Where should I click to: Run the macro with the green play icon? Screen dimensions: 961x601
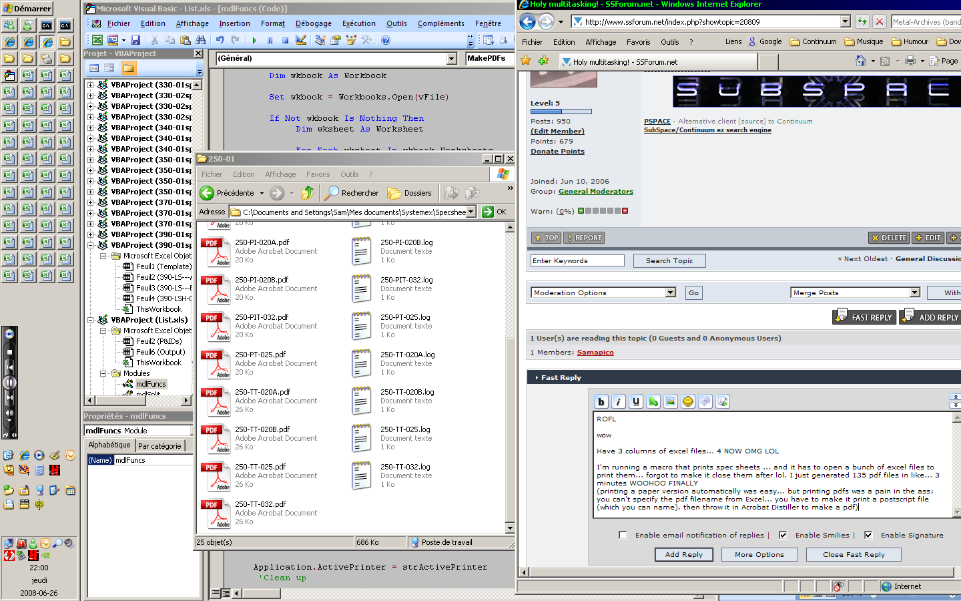[254, 40]
